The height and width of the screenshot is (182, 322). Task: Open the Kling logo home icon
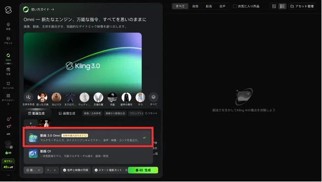click(x=8, y=10)
